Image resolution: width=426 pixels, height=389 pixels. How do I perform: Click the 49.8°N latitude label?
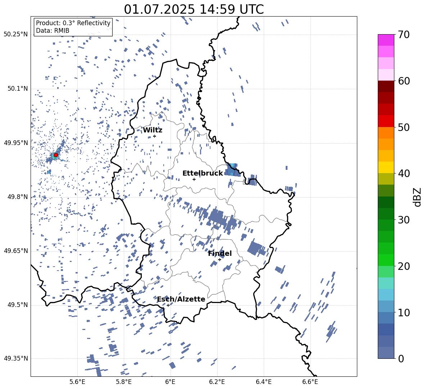[x=18, y=197]
